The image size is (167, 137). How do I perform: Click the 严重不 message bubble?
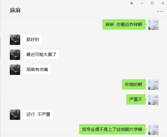click(x=136, y=99)
